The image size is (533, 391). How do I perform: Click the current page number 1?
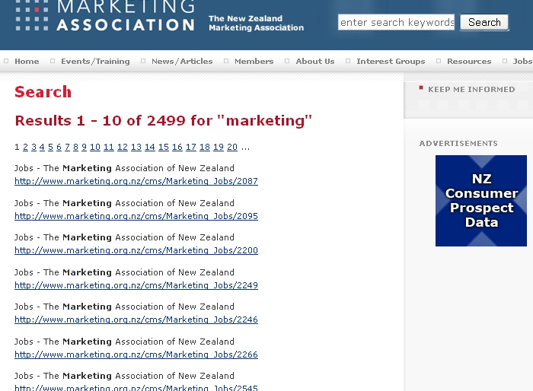(x=17, y=147)
